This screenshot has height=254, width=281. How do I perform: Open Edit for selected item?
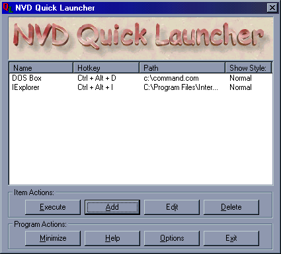[172, 207]
